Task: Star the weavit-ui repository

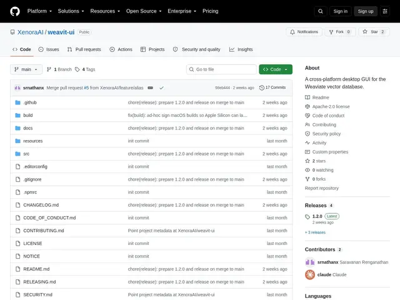Action: (374, 32)
